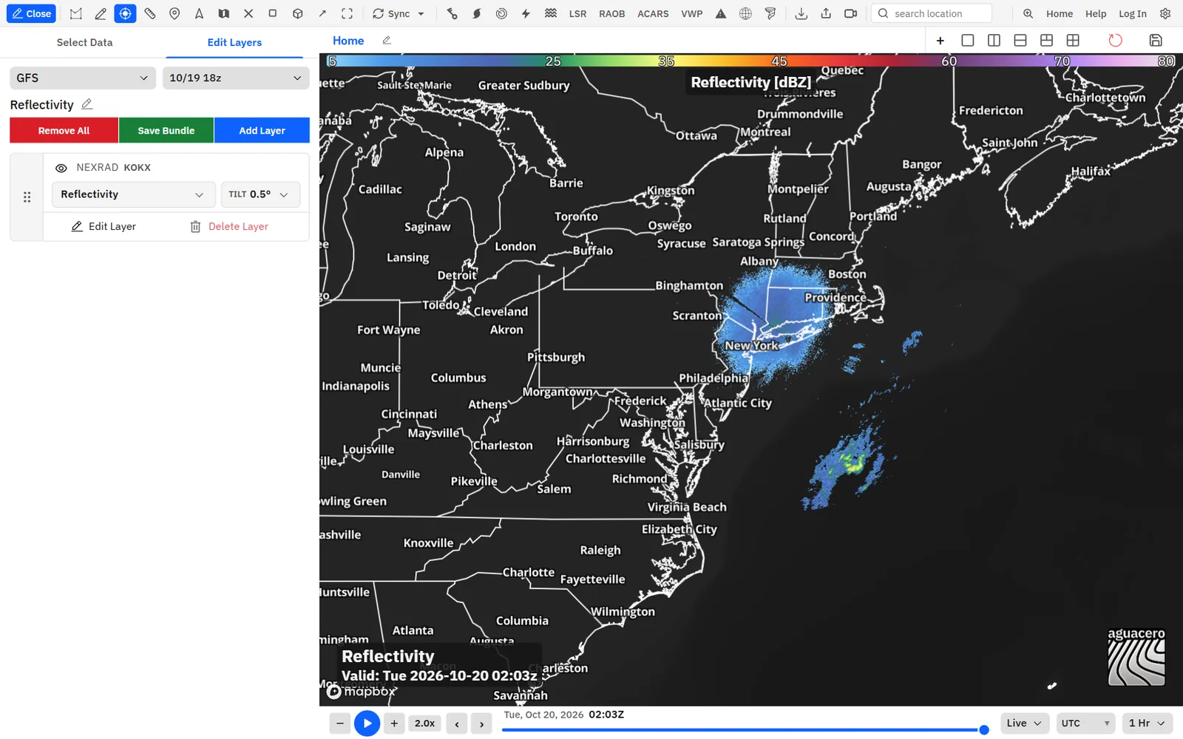Open the GFS model dropdown

(83, 78)
